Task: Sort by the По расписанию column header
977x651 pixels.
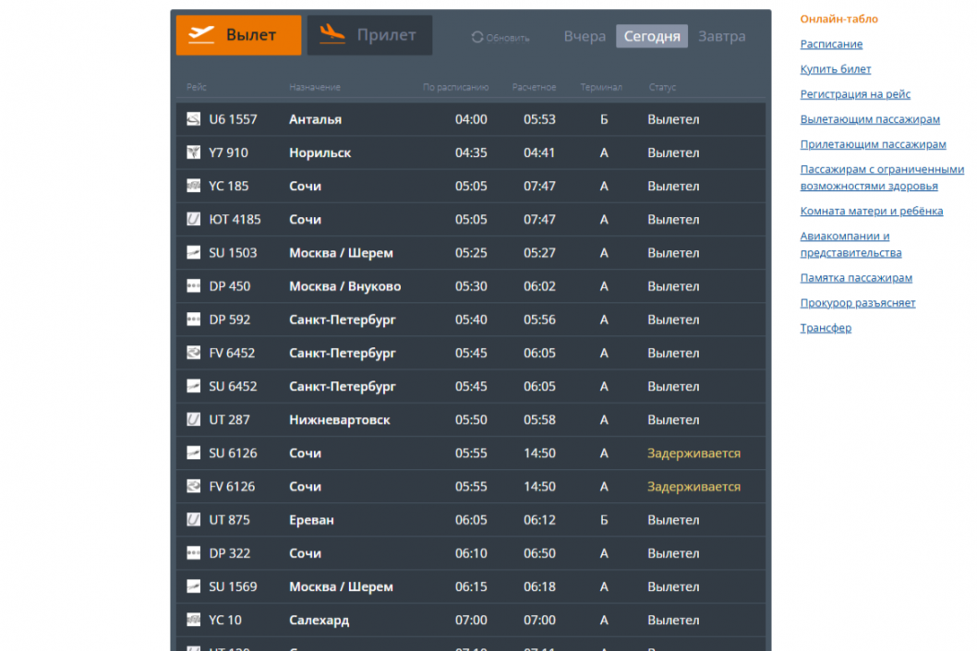Action: click(x=455, y=88)
